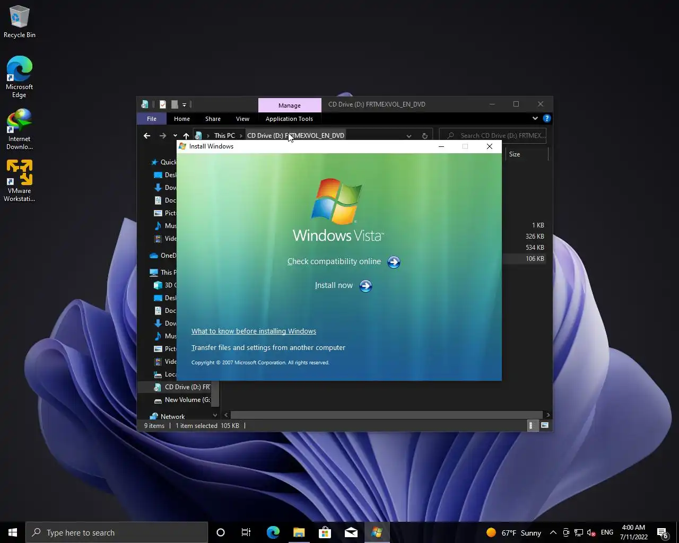The width and height of the screenshot is (679, 543).
Task: Open the recent locations dropdown
Action: click(175, 136)
